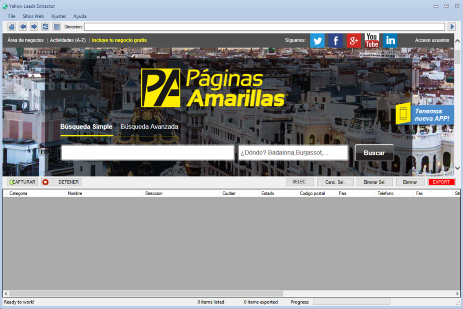Click the Telefono column header
Viewport: 463px width, 309px height.
pos(394,193)
